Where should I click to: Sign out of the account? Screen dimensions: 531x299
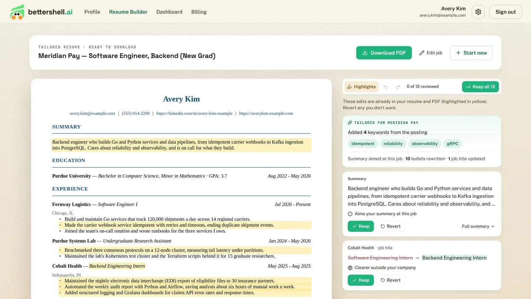[x=506, y=12]
